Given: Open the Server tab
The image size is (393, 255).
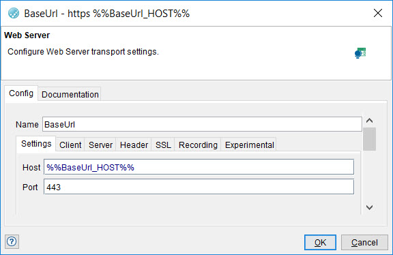Looking at the screenshot, I should coord(100,145).
